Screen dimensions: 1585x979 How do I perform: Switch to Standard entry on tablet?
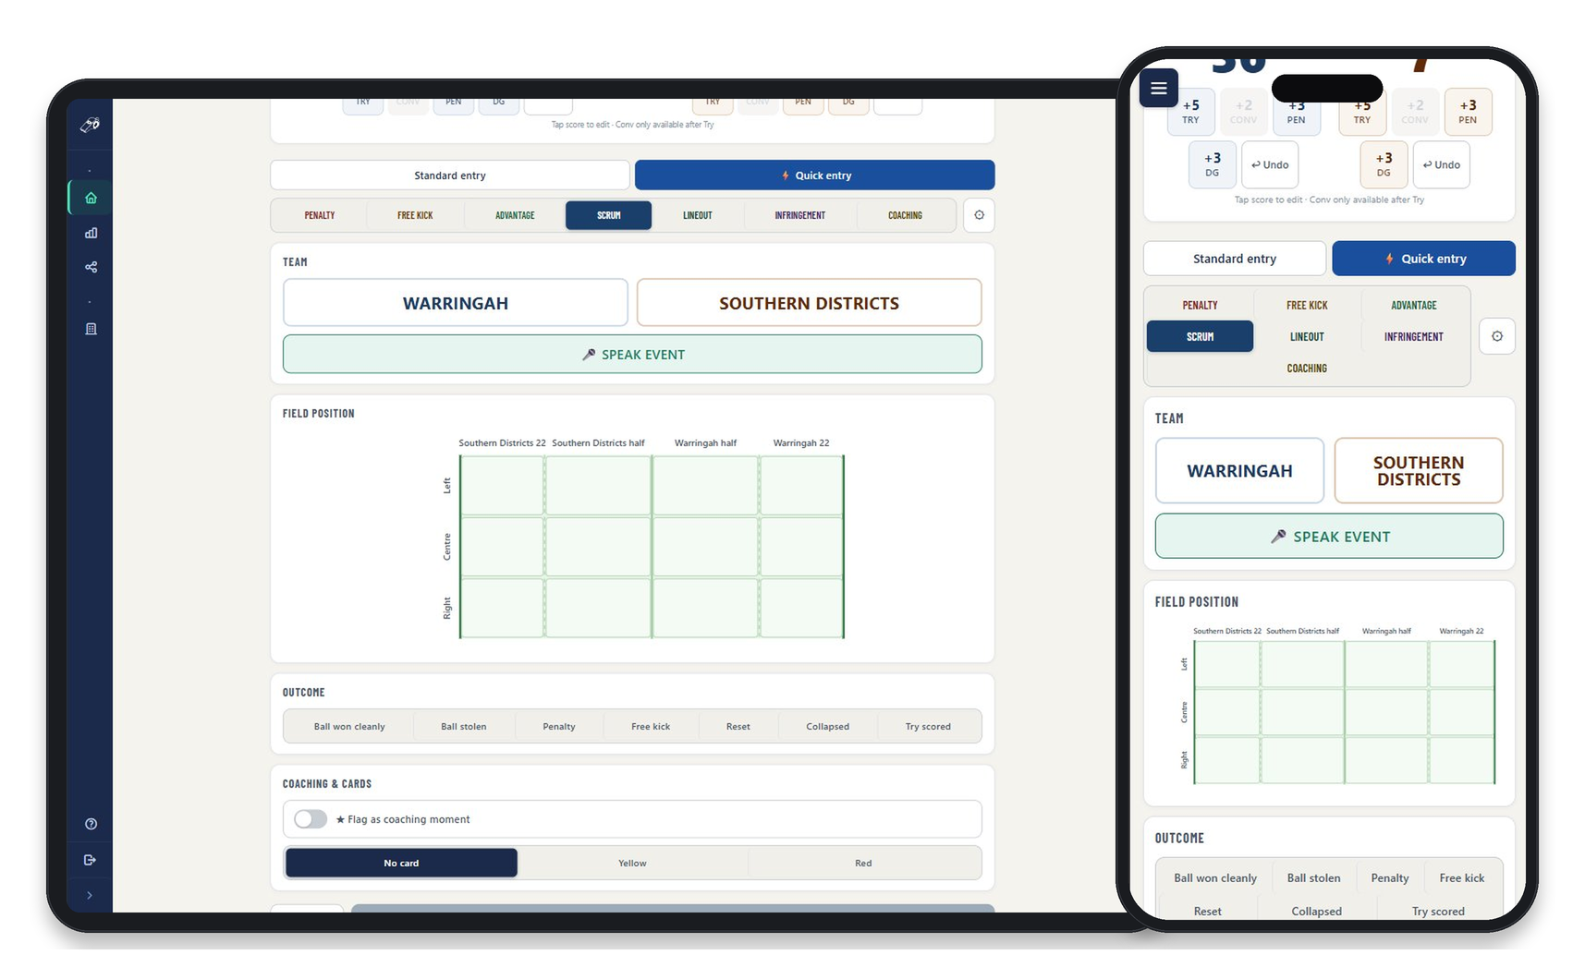pyautogui.click(x=450, y=175)
